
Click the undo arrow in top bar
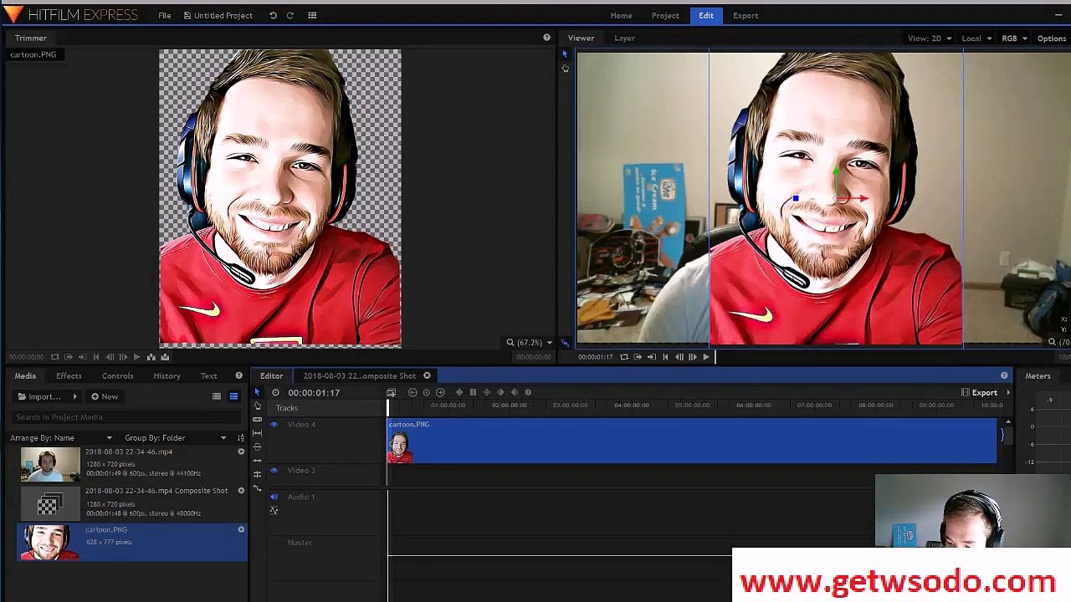pos(273,15)
